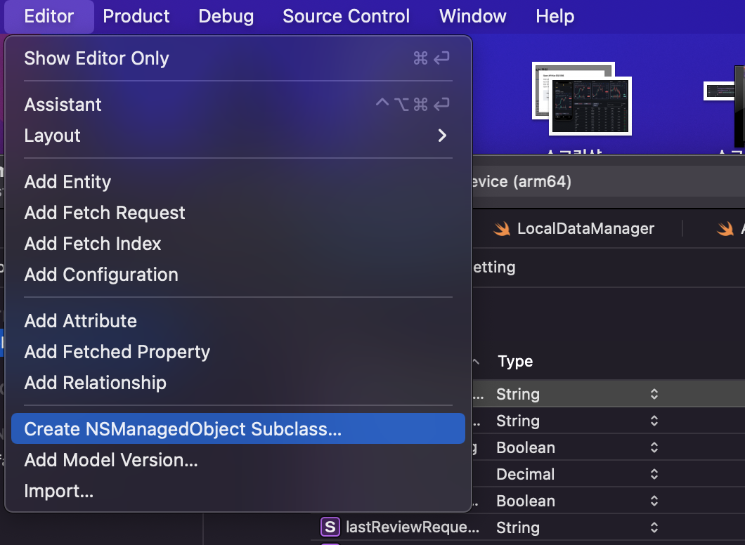Open type dropdown in second Boolean row
The height and width of the screenshot is (545, 745).
click(654, 501)
